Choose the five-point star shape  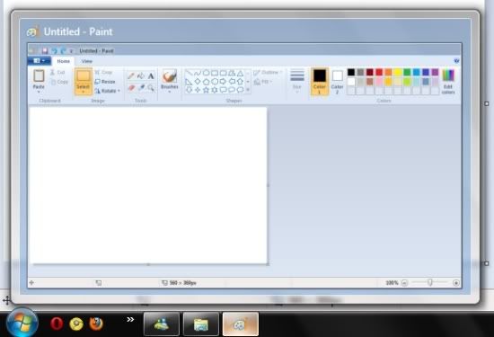click(206, 90)
